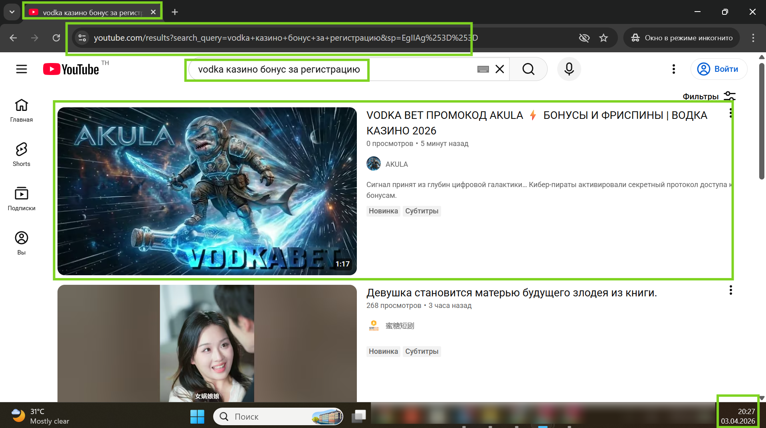
Task: Visit the AKULA channel name link
Action: [396, 164]
